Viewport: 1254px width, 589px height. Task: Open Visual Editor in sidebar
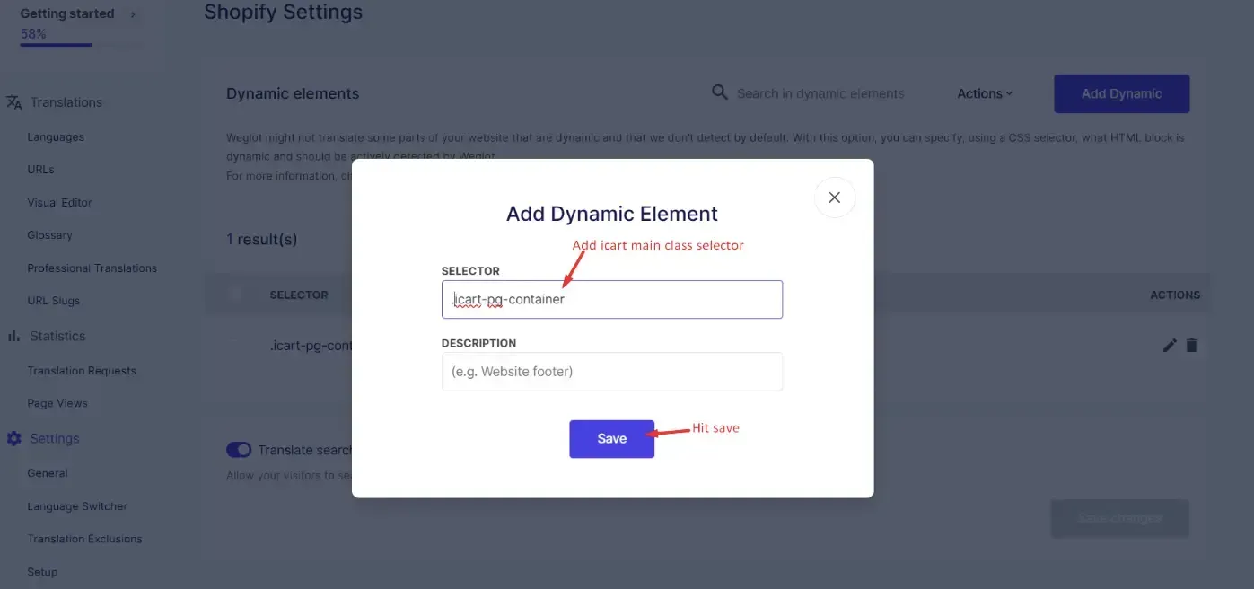coord(59,203)
